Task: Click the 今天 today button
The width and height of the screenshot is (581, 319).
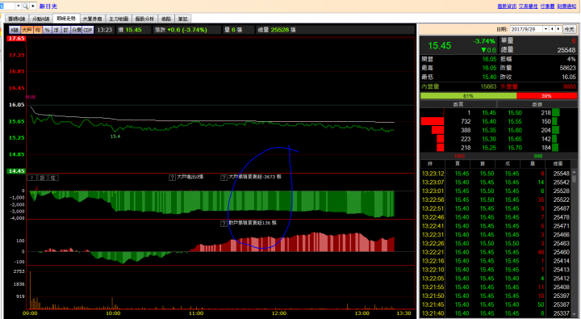Action: pyautogui.click(x=569, y=29)
